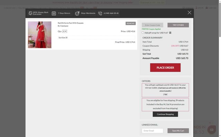Enable the Add gift wrap checkbox
The width and height of the screenshot is (221, 137).
pyautogui.click(x=143, y=33)
